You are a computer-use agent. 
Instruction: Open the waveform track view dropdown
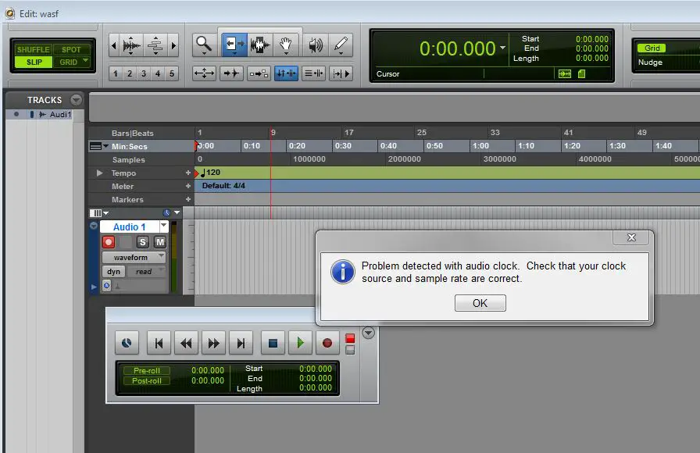click(134, 257)
